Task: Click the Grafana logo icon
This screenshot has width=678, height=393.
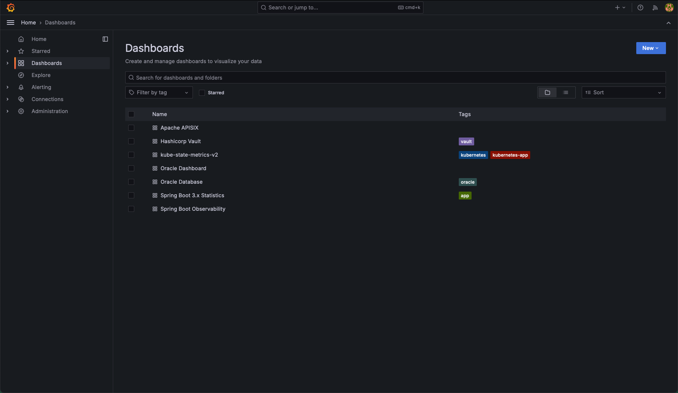Action: pyautogui.click(x=11, y=8)
